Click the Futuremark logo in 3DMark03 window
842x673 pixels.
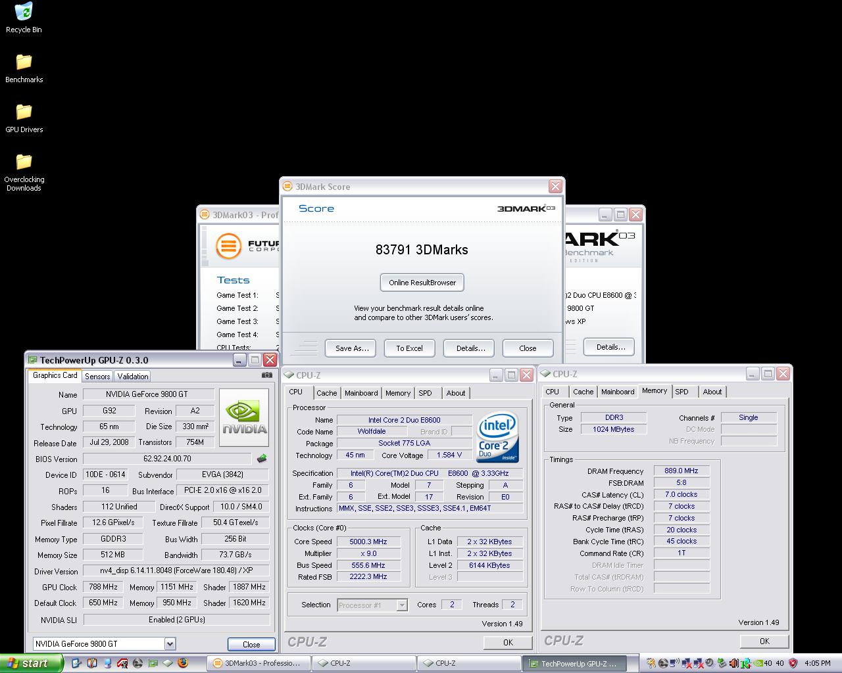click(229, 247)
